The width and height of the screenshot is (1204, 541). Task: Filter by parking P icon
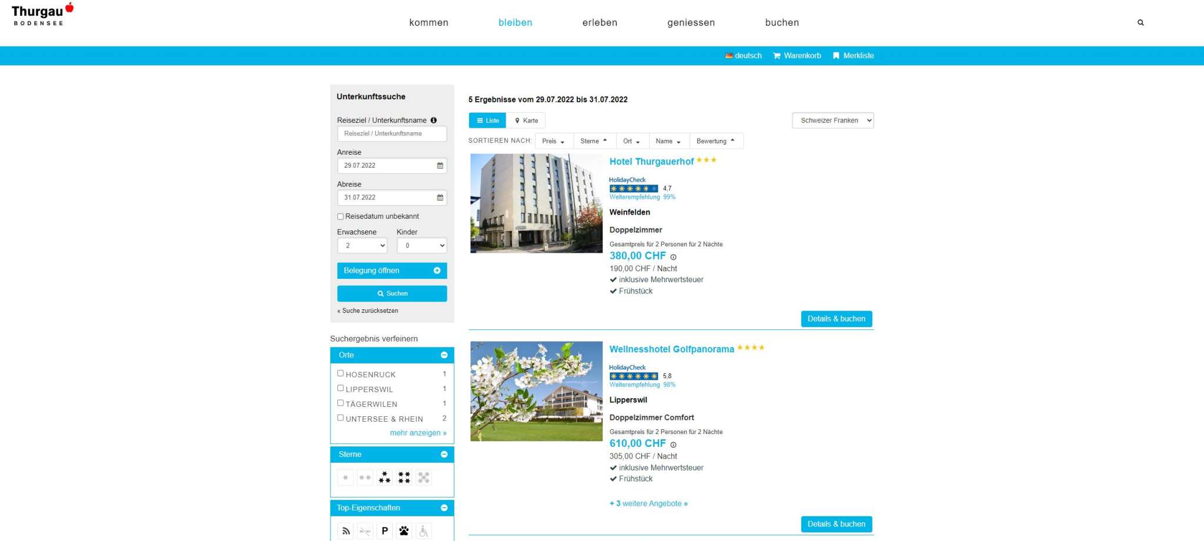pyautogui.click(x=384, y=531)
